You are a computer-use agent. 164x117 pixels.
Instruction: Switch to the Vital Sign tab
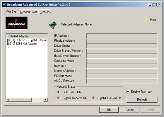click(11, 11)
